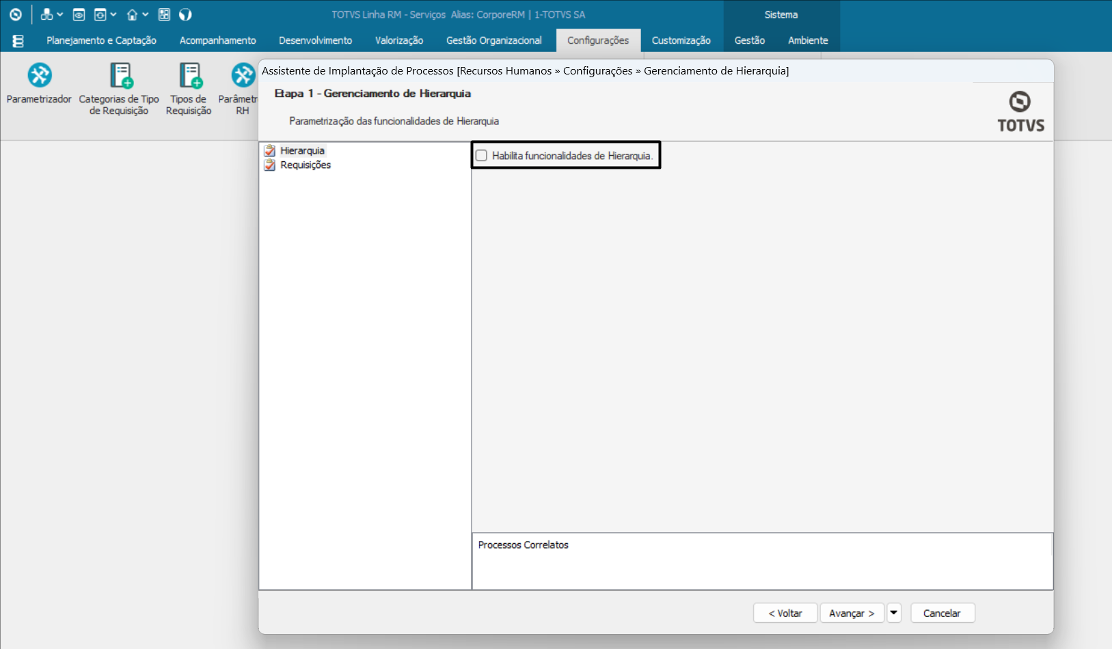Click the TOTVS logo in wizard header

point(1020,111)
